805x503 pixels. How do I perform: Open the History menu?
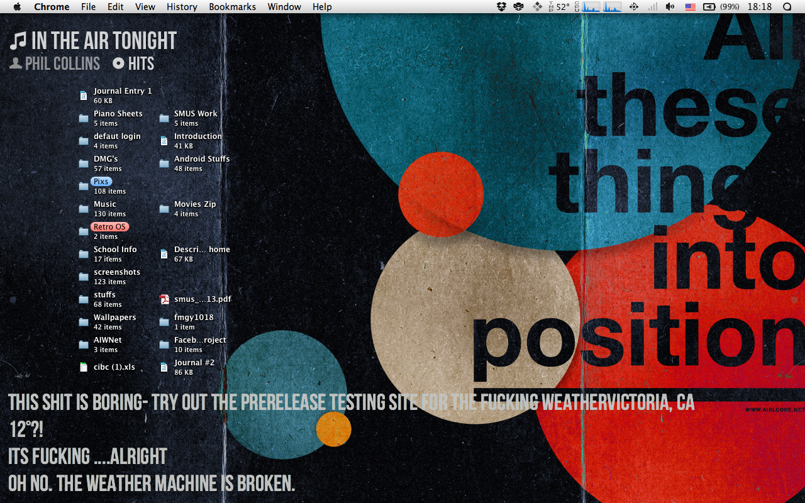pos(182,7)
